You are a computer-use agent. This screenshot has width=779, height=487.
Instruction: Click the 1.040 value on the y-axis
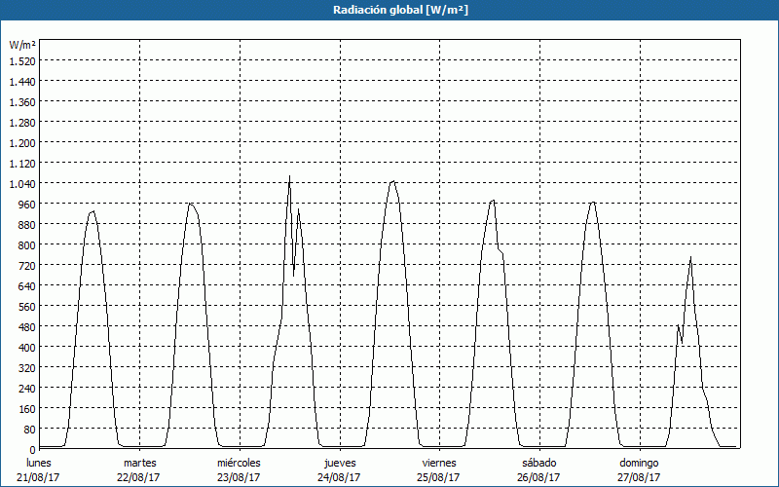coord(21,184)
